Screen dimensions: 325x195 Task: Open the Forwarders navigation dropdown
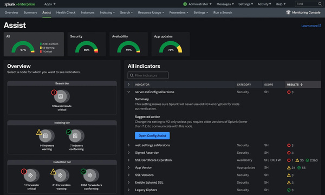tap(179, 12)
